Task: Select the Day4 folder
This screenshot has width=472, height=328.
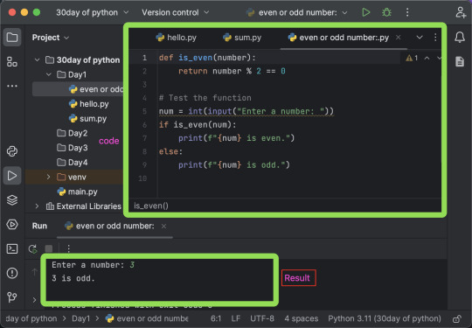Action: 73,163
